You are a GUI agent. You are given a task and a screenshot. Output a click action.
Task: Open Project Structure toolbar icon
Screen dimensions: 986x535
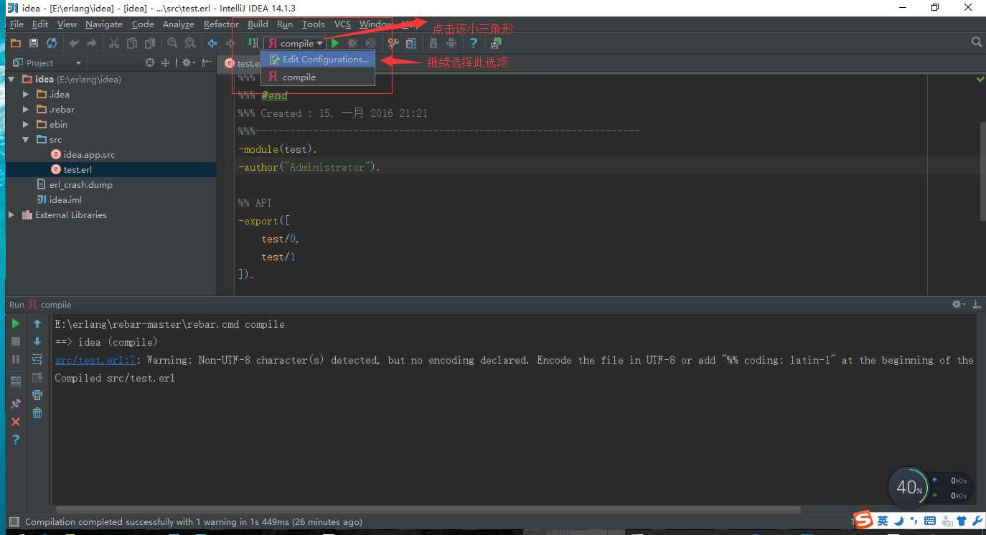click(411, 44)
